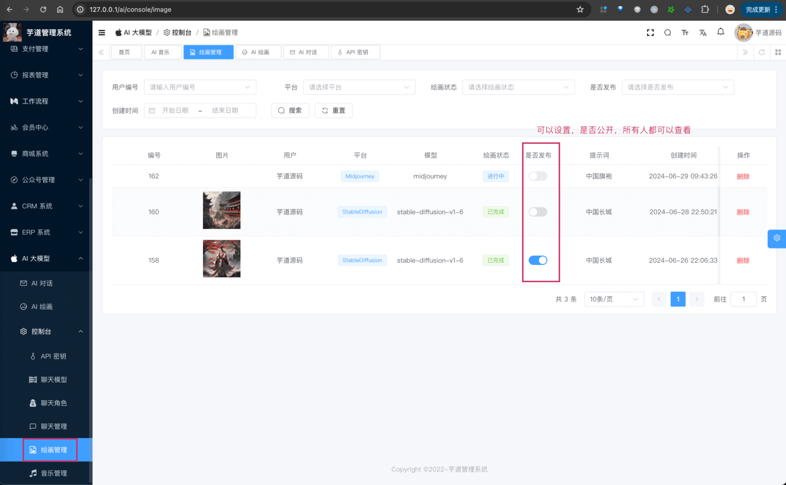This screenshot has width=786, height=485.
Task: Open the font size (Tt) icon in header
Action: pyautogui.click(x=685, y=32)
